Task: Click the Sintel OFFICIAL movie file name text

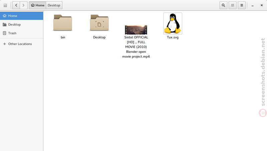Action: point(136,47)
